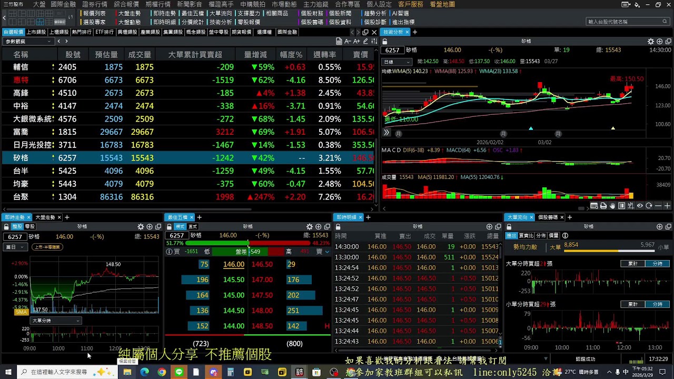Image resolution: width=674 pixels, height=379 pixels.
Task: Select 分時 for 小單分時買超 chart
Action: point(657,304)
